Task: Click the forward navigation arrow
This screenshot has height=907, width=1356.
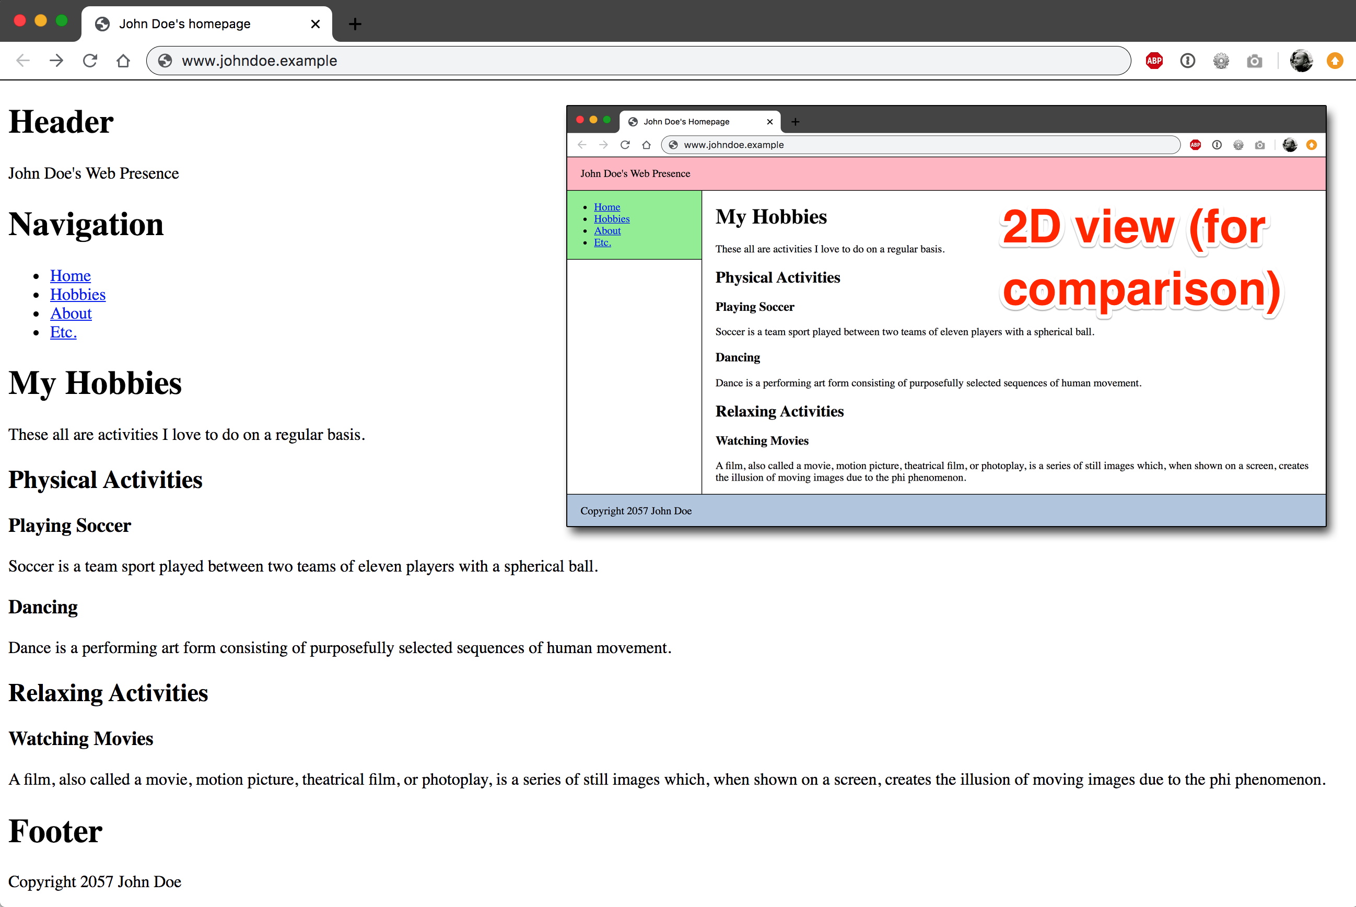Action: 56,60
